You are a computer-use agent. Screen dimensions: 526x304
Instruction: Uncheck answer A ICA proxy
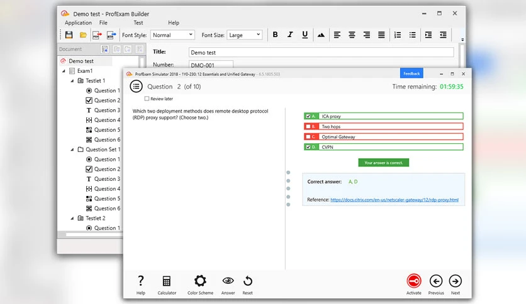(x=308, y=116)
